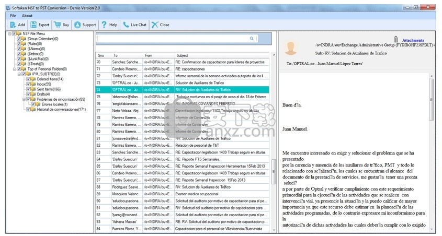Select email row 71 'RE: capacitaciones'
This screenshot has width=442, height=236.
tap(183, 69)
